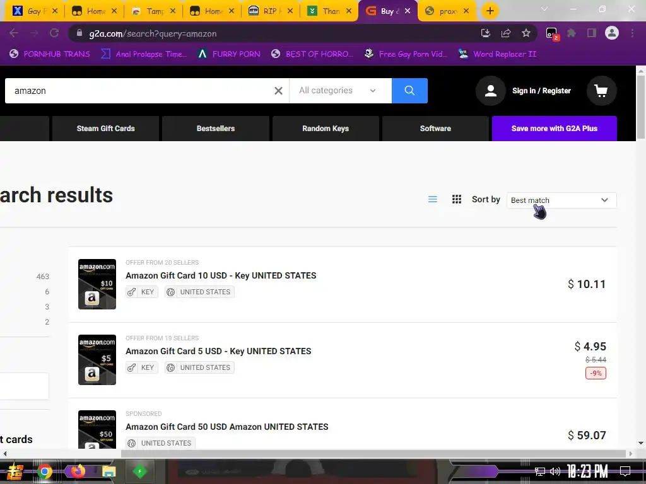Image resolution: width=646 pixels, height=484 pixels.
Task: Open the Steam Gift Cards category
Action: tap(105, 129)
